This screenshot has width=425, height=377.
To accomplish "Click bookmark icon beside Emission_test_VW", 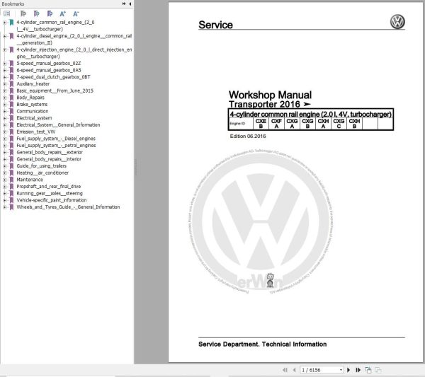I will (x=11, y=132).
